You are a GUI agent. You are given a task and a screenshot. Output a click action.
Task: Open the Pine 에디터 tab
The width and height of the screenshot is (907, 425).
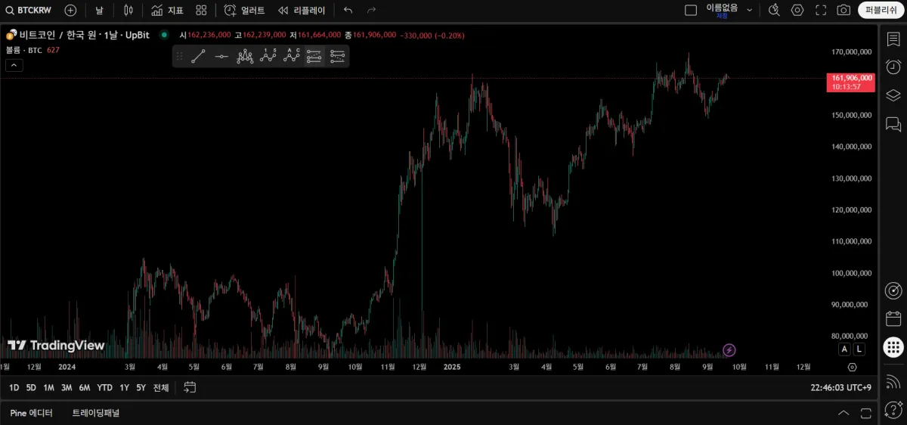coord(32,413)
